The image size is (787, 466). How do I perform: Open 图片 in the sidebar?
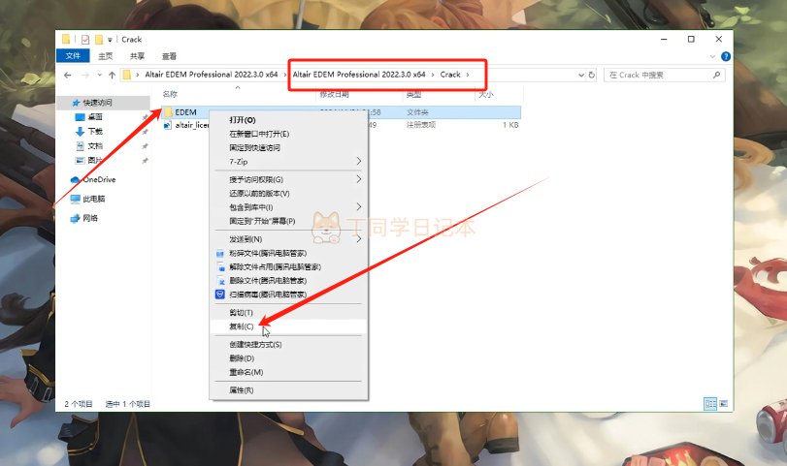(x=95, y=161)
